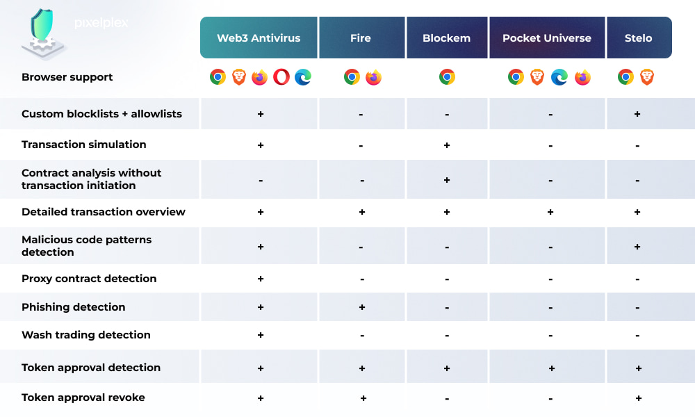Click the Chrome icon under Fire
The image size is (695, 417).
[x=352, y=77]
